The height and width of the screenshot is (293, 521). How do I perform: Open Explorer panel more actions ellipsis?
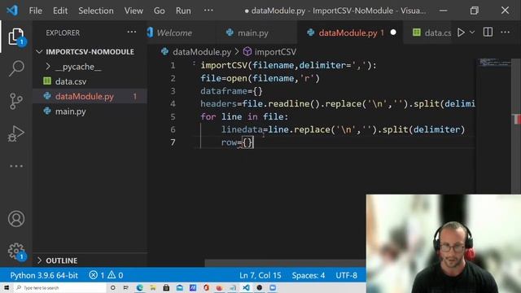[132, 33]
